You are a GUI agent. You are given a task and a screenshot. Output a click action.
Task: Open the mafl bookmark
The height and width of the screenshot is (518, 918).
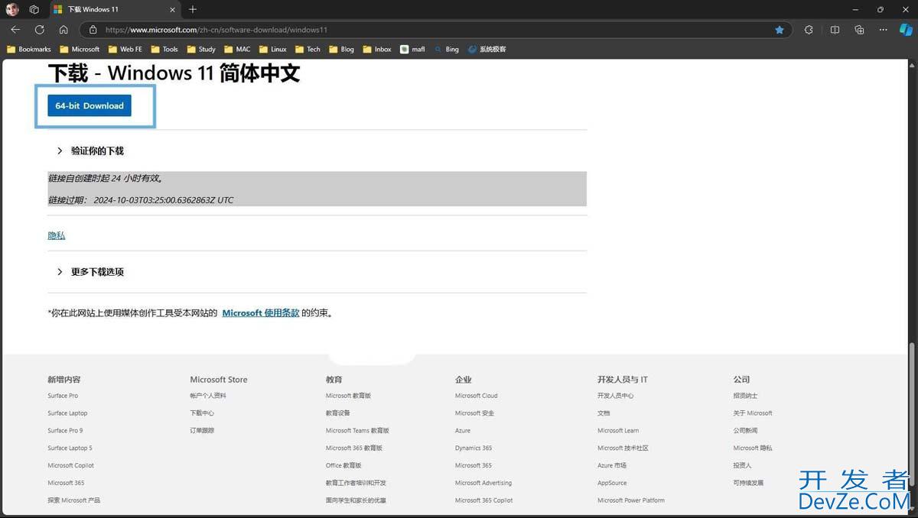413,49
